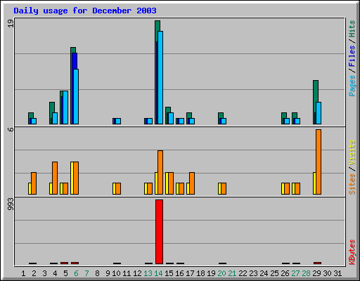Click day label '25' on the x-axis
Image resolution: width=360 pixels, height=281 pixels.
click(274, 273)
